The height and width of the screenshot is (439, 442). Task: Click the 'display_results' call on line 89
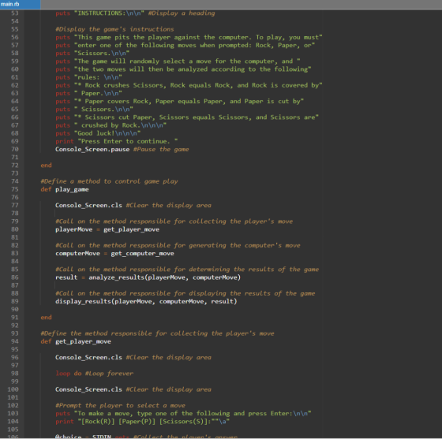coord(146,301)
